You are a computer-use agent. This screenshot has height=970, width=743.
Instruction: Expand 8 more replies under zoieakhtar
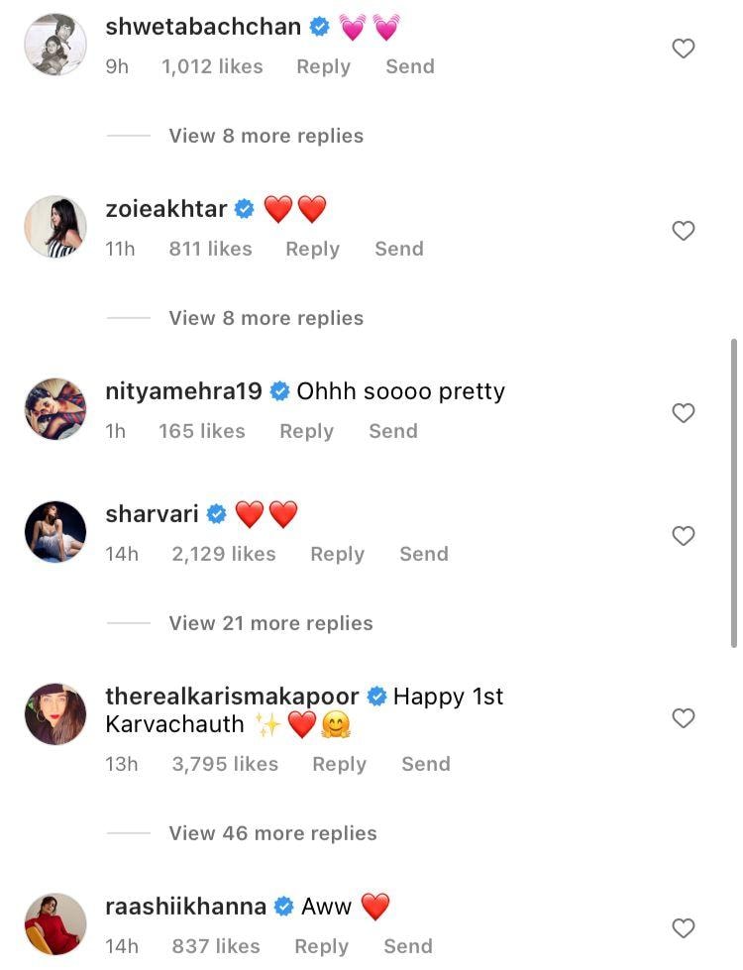[265, 318]
